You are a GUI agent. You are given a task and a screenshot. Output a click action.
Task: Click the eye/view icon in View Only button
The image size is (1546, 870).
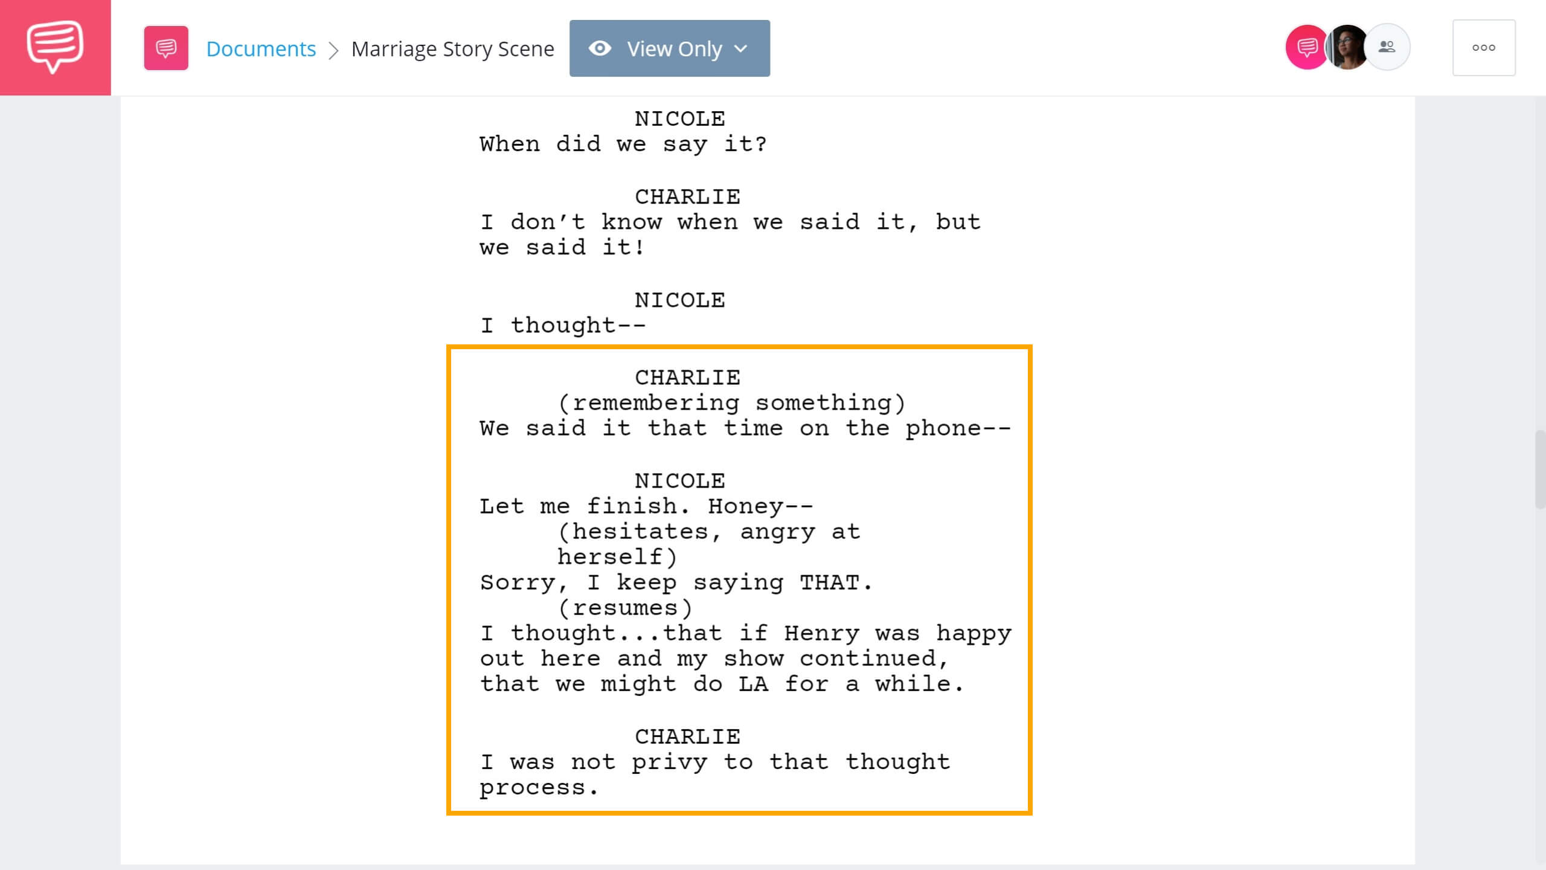coord(601,48)
